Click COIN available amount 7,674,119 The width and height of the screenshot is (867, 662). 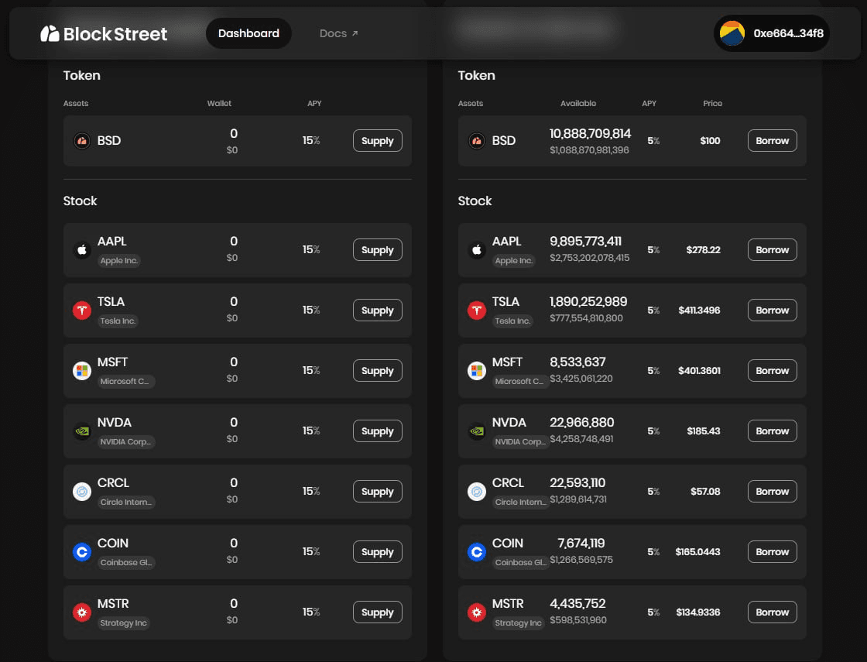tap(581, 543)
